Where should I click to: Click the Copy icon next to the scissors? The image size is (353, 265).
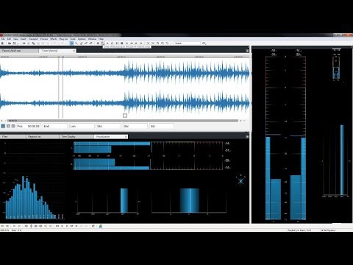point(153,43)
